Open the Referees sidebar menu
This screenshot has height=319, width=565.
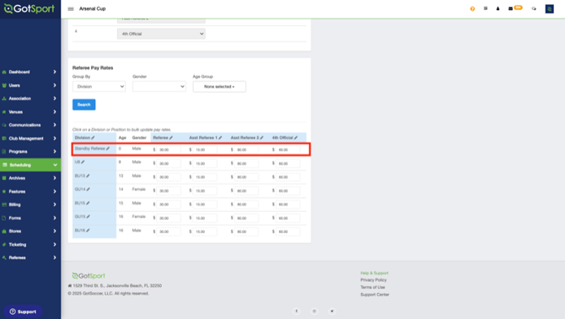(30, 258)
